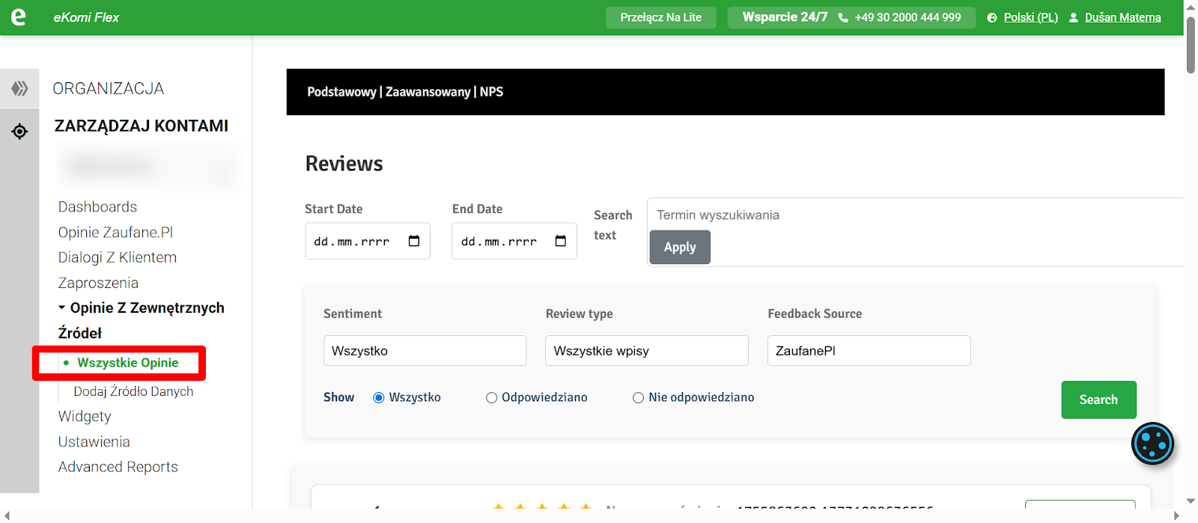
Task: Open Wszystkie Opinie in the sidebar
Action: [128, 363]
